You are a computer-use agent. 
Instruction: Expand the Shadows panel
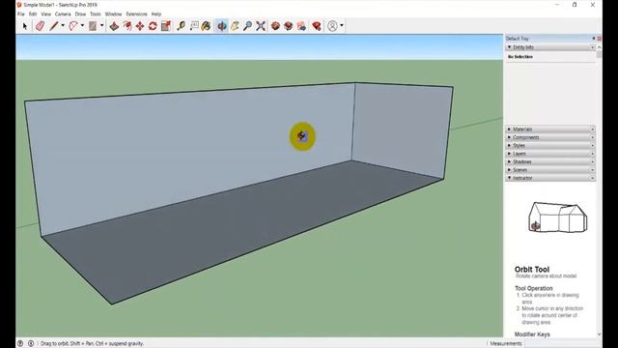(509, 161)
